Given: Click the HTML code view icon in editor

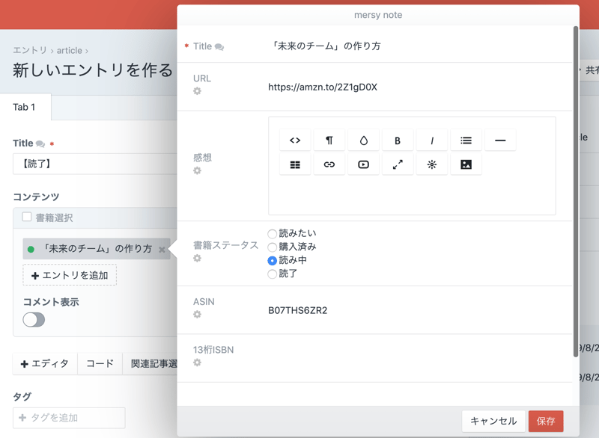Looking at the screenshot, I should tap(295, 141).
